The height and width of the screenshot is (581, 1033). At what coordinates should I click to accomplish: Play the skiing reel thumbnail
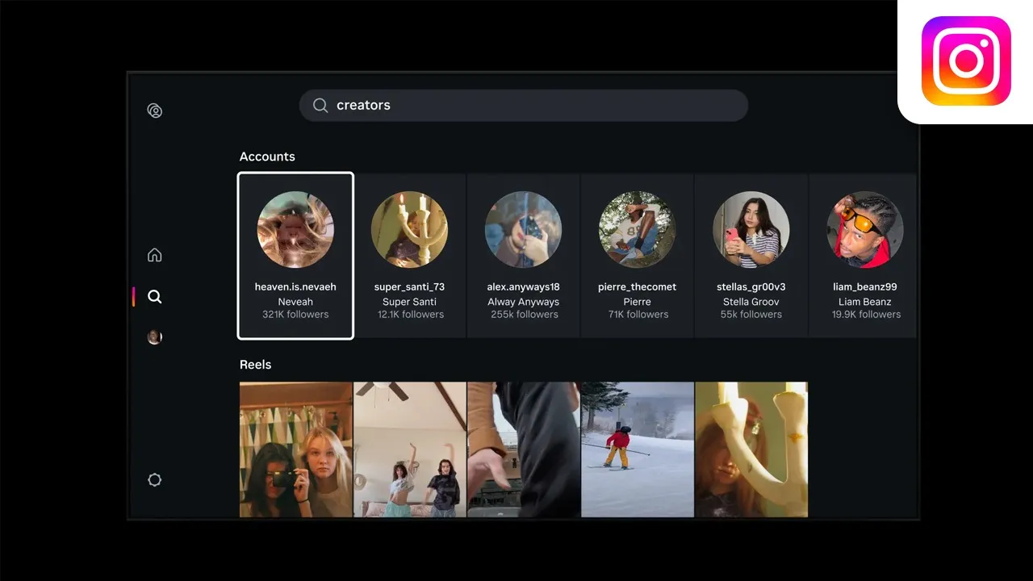[x=638, y=449]
